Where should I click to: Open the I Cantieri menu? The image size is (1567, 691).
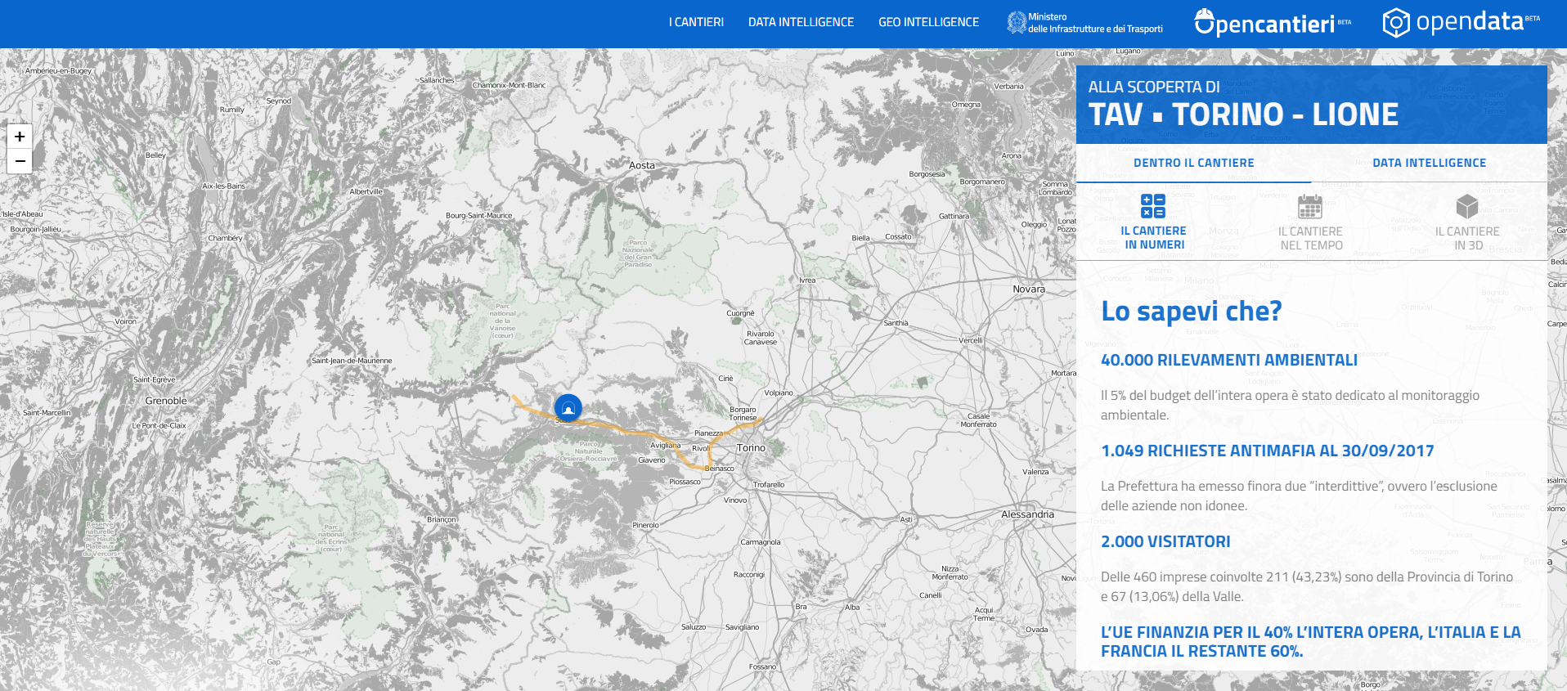click(696, 22)
